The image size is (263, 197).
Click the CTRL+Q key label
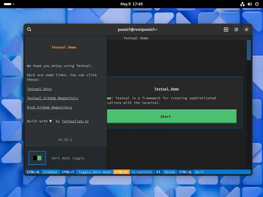tap(185, 172)
